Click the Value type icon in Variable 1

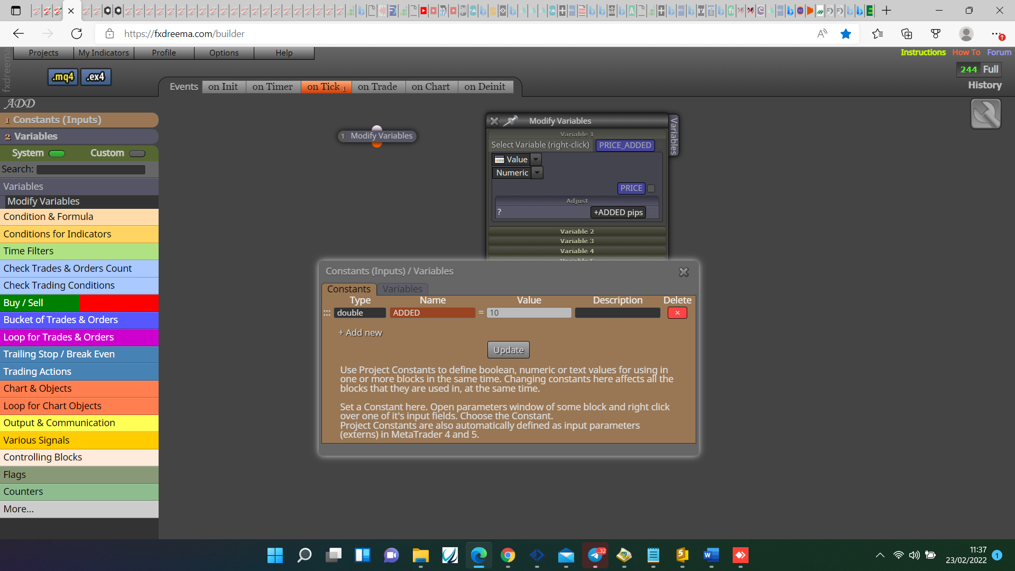(x=500, y=160)
